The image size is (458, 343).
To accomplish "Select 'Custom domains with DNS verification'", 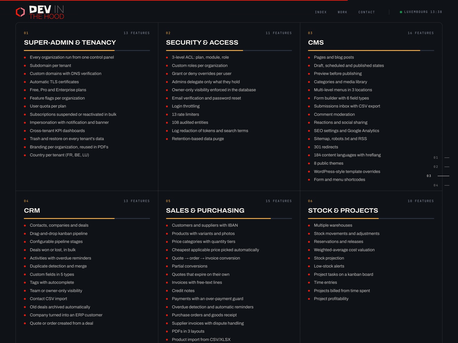I will pos(66,73).
